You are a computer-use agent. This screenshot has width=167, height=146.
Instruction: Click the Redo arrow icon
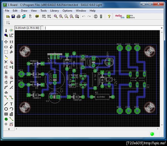click(x=89, y=16)
